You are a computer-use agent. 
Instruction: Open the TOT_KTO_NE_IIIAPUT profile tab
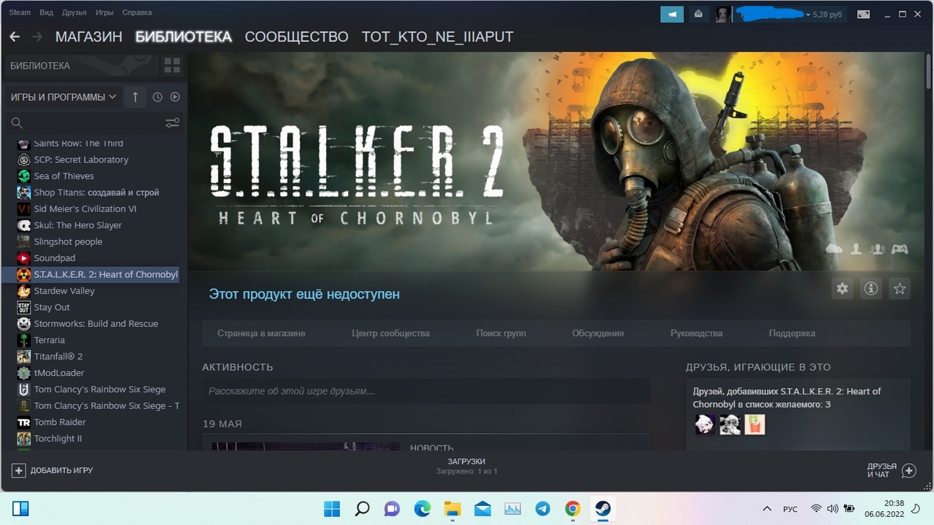(x=438, y=37)
